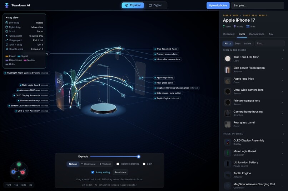The height and width of the screenshot is (191, 288).
Task: Expand Rear glass panel row chevron
Action: coord(282,124)
